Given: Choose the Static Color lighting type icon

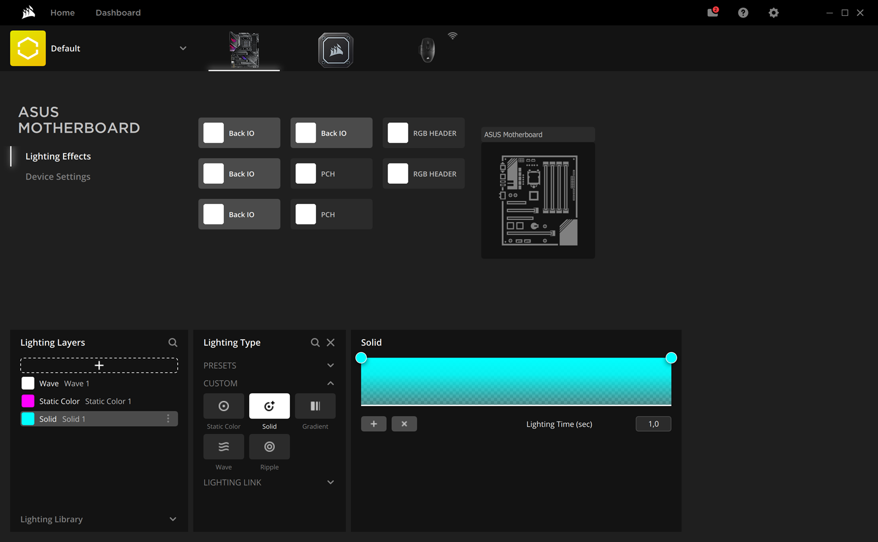Looking at the screenshot, I should pos(224,406).
